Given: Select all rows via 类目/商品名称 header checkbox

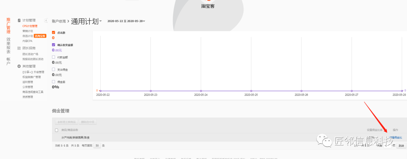Looking at the screenshot, I should 57,130.
